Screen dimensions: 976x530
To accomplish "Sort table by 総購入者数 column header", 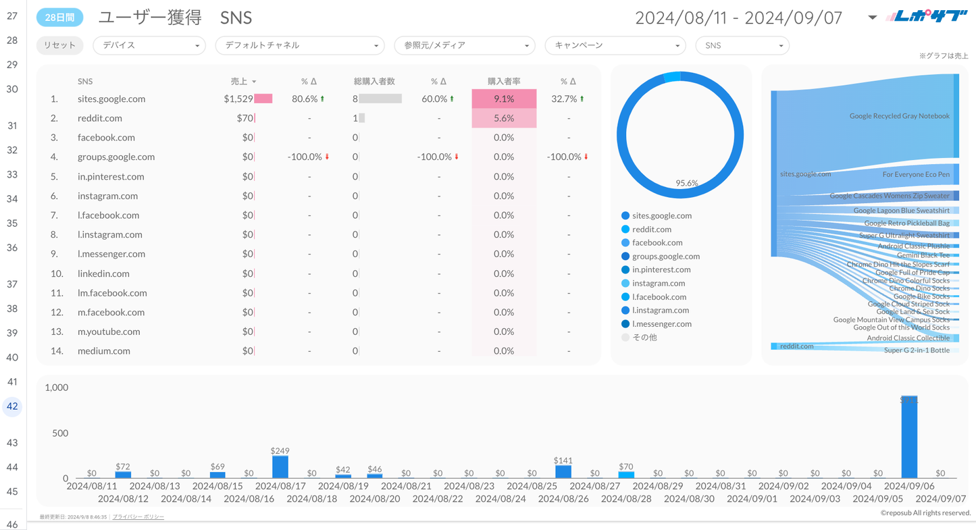I will pos(374,81).
